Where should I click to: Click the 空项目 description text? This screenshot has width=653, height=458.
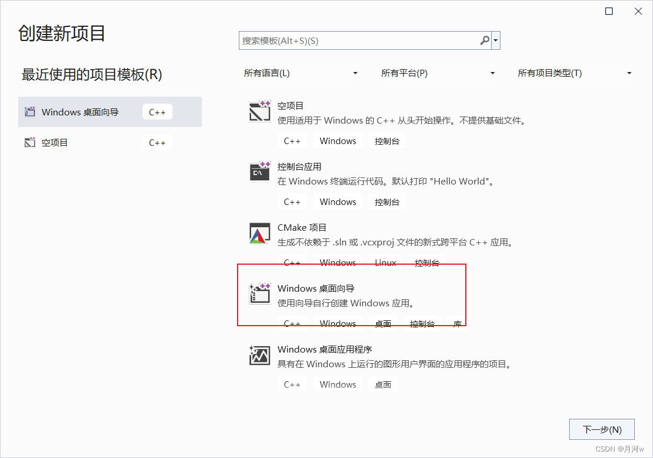pos(402,121)
